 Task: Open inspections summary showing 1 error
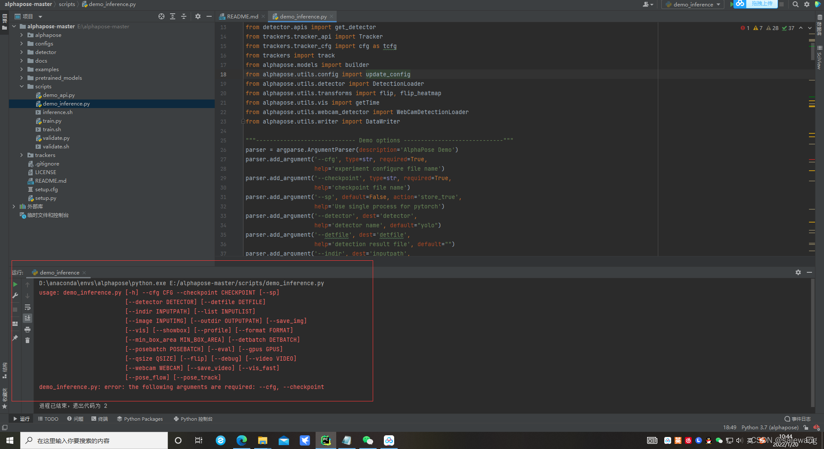tap(745, 28)
